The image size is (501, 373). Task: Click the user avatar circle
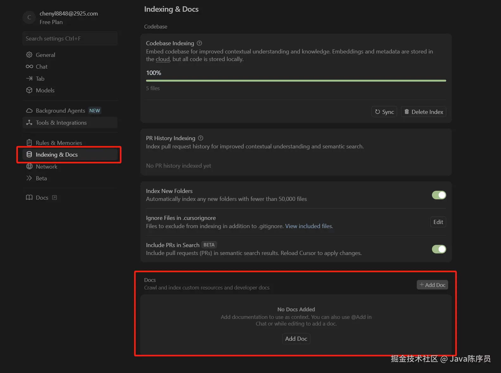[29, 17]
